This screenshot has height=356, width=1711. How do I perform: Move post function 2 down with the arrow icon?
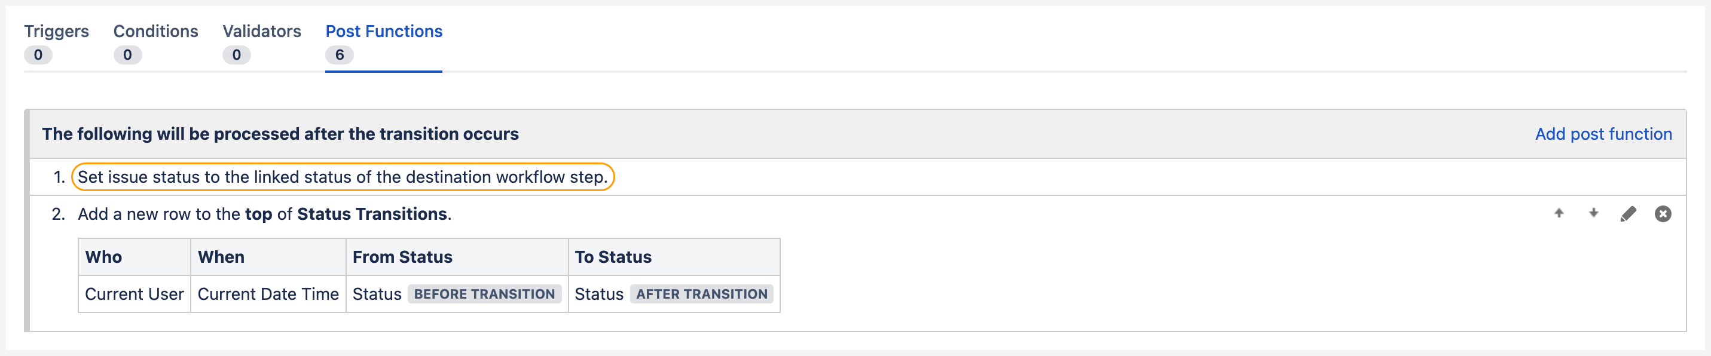[x=1593, y=213]
